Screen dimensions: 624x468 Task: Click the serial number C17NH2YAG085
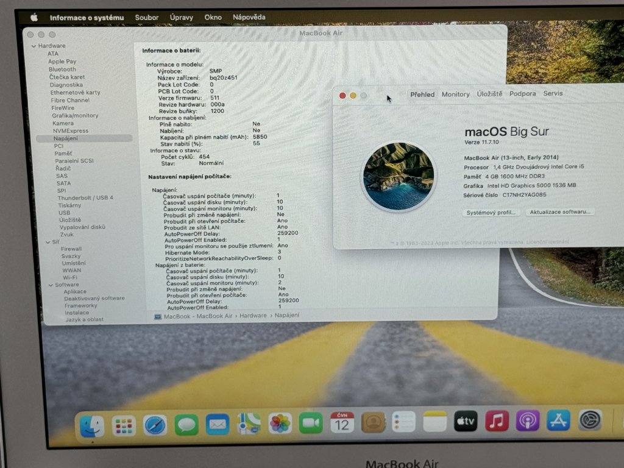click(x=524, y=195)
